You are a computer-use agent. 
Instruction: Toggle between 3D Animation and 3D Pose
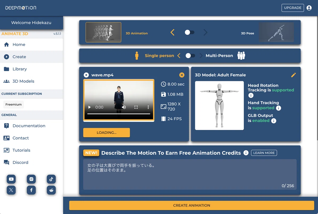(189, 32)
